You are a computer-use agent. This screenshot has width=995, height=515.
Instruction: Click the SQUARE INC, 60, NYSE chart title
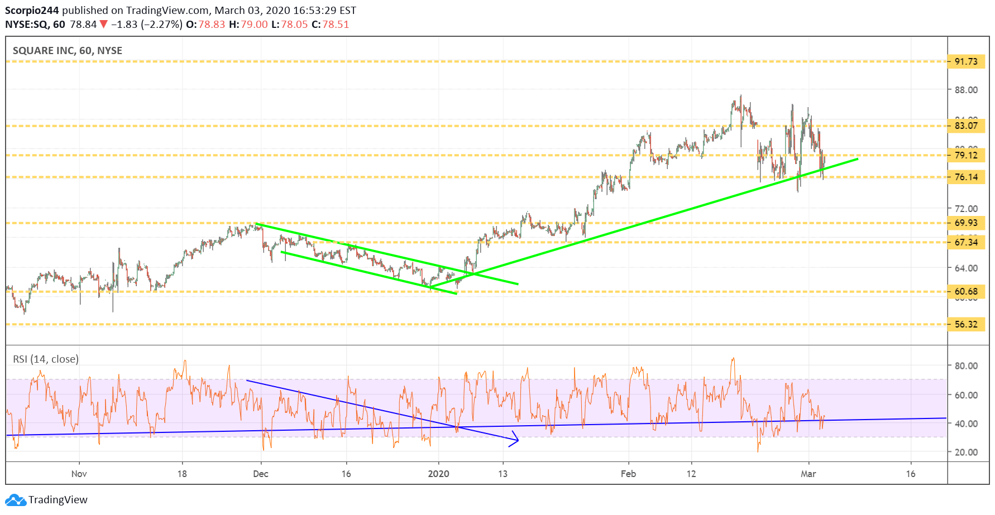click(68, 51)
